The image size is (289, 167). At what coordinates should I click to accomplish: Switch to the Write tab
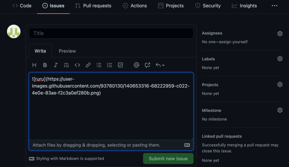[40, 51]
